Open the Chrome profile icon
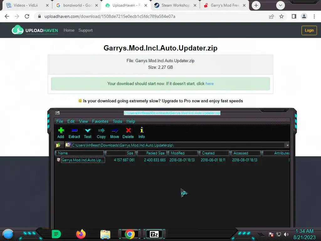The width and height of the screenshot is (321, 241). (304, 16)
